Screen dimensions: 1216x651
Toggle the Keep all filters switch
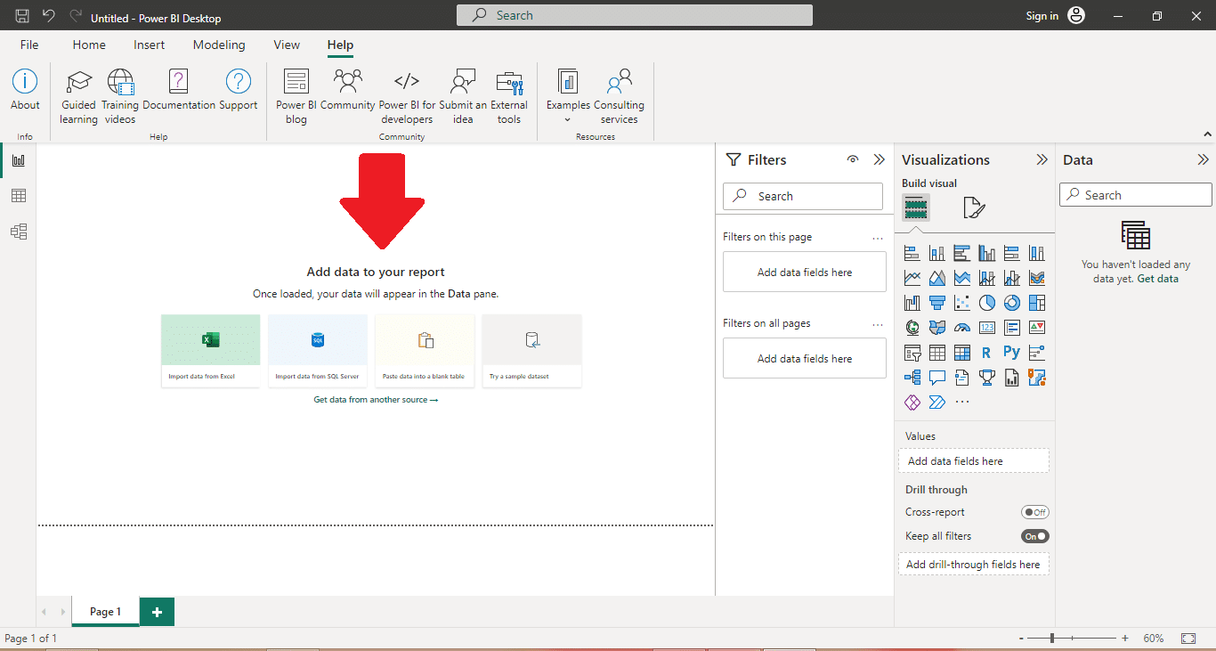click(1034, 536)
